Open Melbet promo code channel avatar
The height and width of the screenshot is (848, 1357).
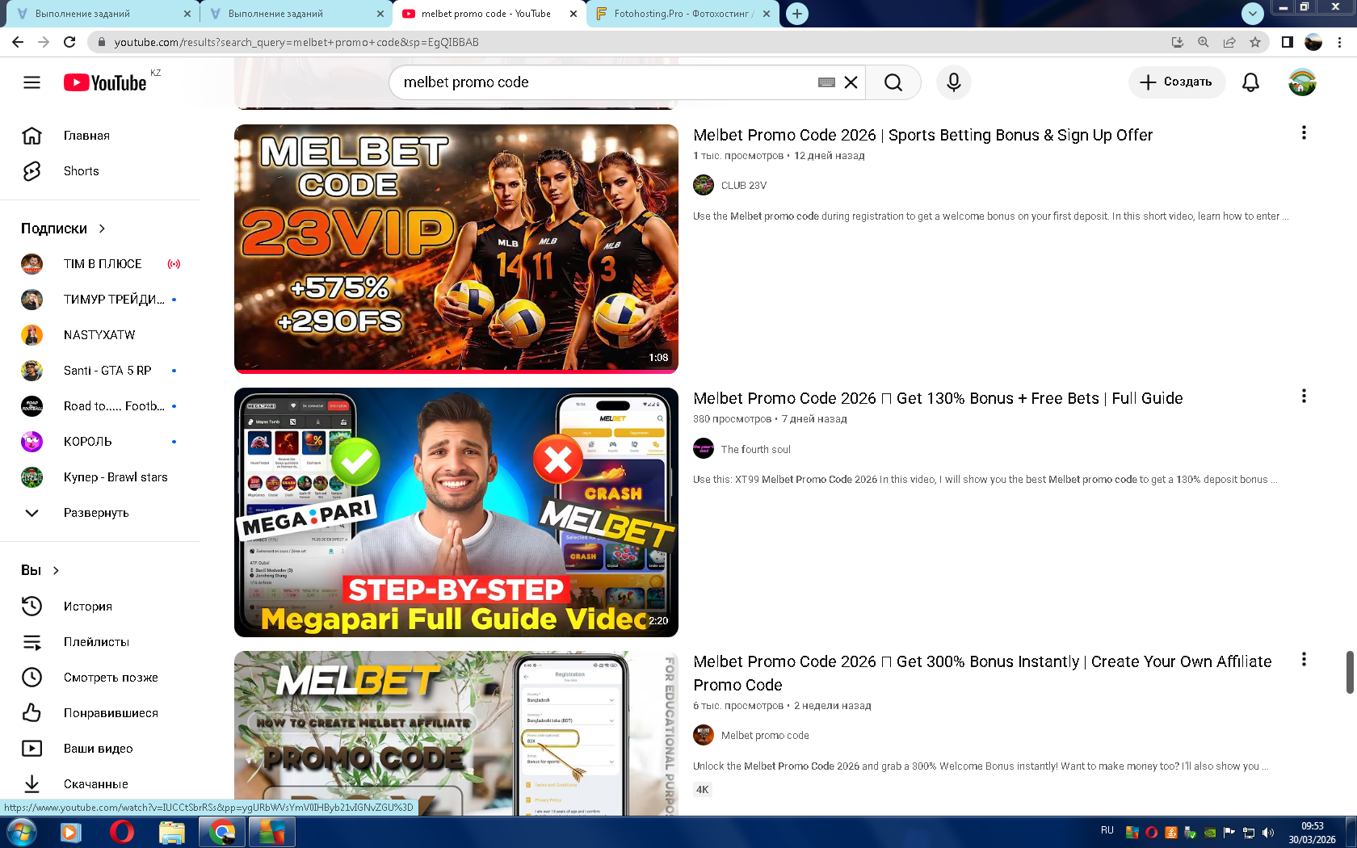[704, 735]
